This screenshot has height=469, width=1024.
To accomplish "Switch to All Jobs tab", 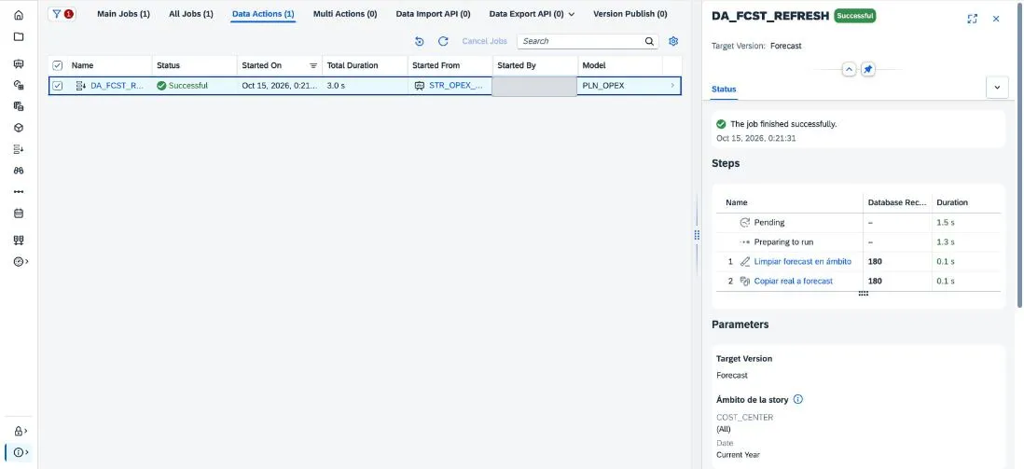I will pos(190,14).
